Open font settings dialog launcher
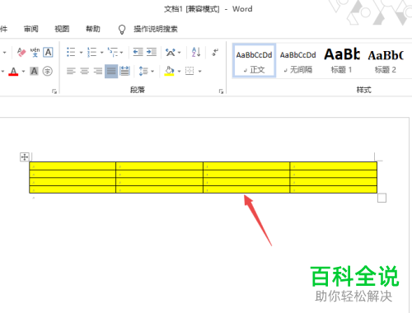The image size is (412, 313). pos(54,91)
